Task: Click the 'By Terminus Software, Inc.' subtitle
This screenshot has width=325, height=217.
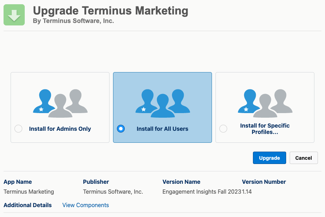Action: [x=73, y=21]
